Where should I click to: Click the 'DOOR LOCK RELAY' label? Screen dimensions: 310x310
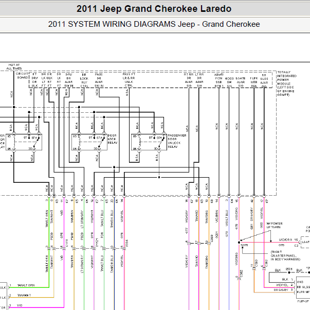[113, 139]
